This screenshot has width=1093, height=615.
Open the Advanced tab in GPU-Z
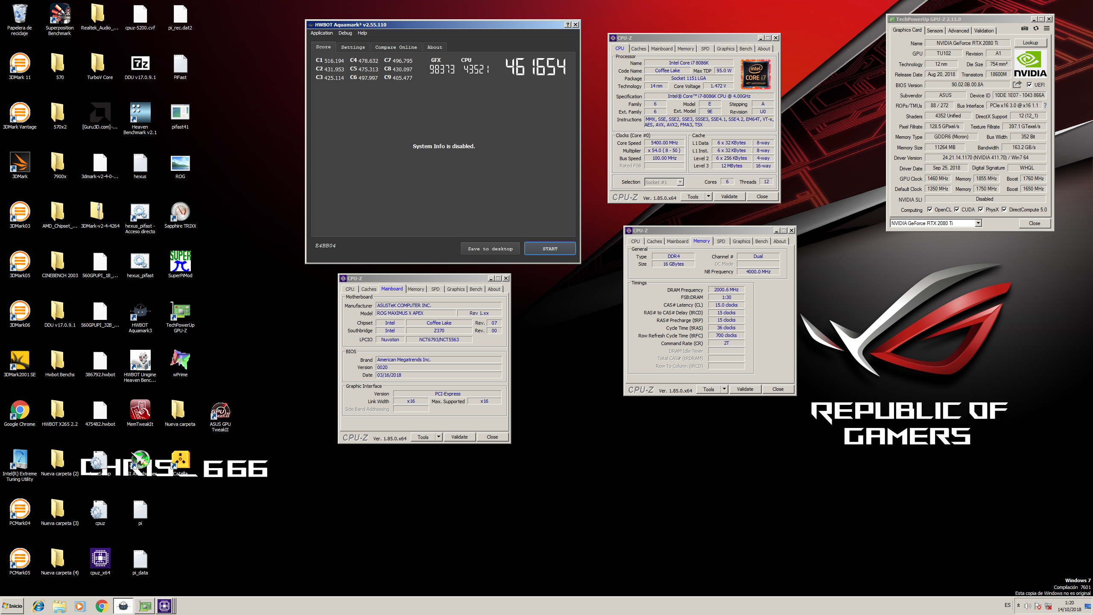(958, 30)
